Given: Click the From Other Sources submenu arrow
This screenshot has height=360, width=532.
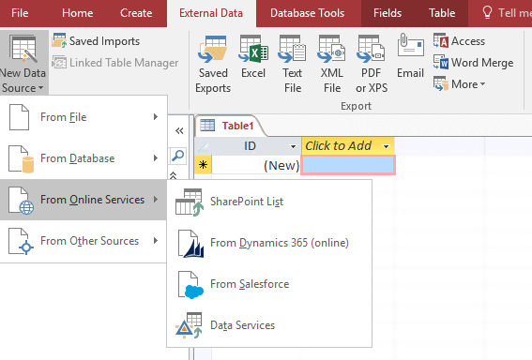Looking at the screenshot, I should [x=156, y=241].
